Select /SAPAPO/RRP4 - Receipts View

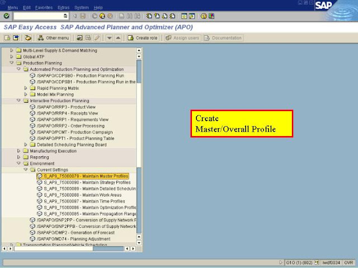coord(67,113)
